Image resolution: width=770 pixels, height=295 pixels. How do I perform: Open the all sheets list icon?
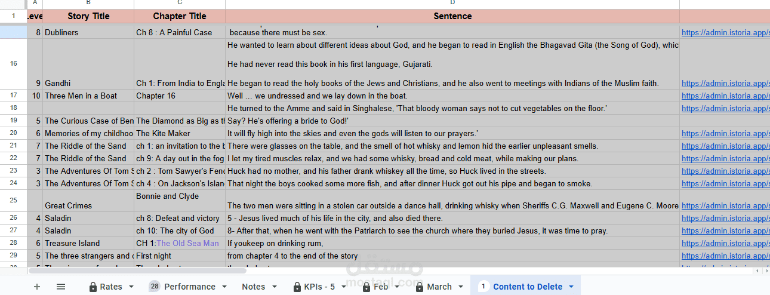[x=61, y=287]
